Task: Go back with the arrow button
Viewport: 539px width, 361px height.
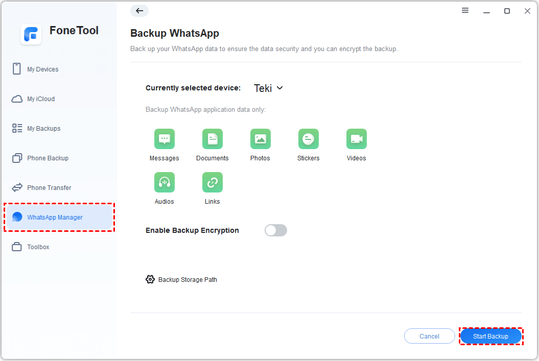Action: tap(139, 11)
